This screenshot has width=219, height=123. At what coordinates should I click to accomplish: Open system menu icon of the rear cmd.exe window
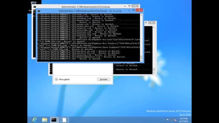point(35,7)
